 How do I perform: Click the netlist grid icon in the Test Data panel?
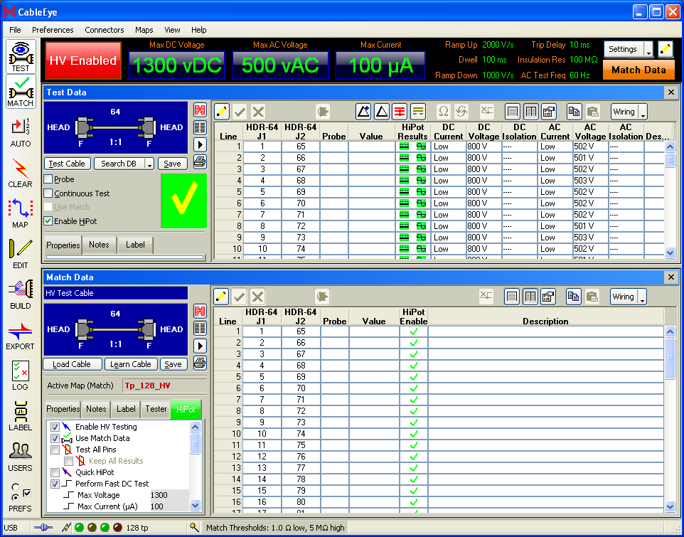coord(200,127)
